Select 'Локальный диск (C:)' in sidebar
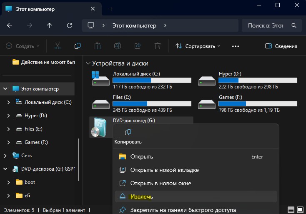The width and height of the screenshot is (306, 214). (48, 102)
